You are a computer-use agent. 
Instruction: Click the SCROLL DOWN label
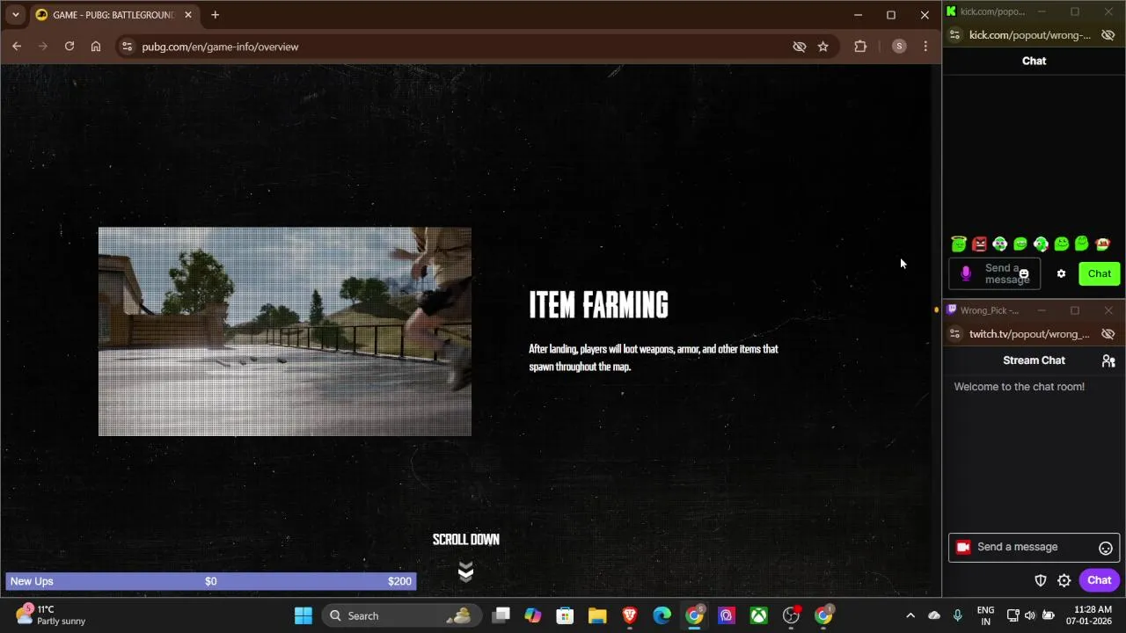pos(465,540)
